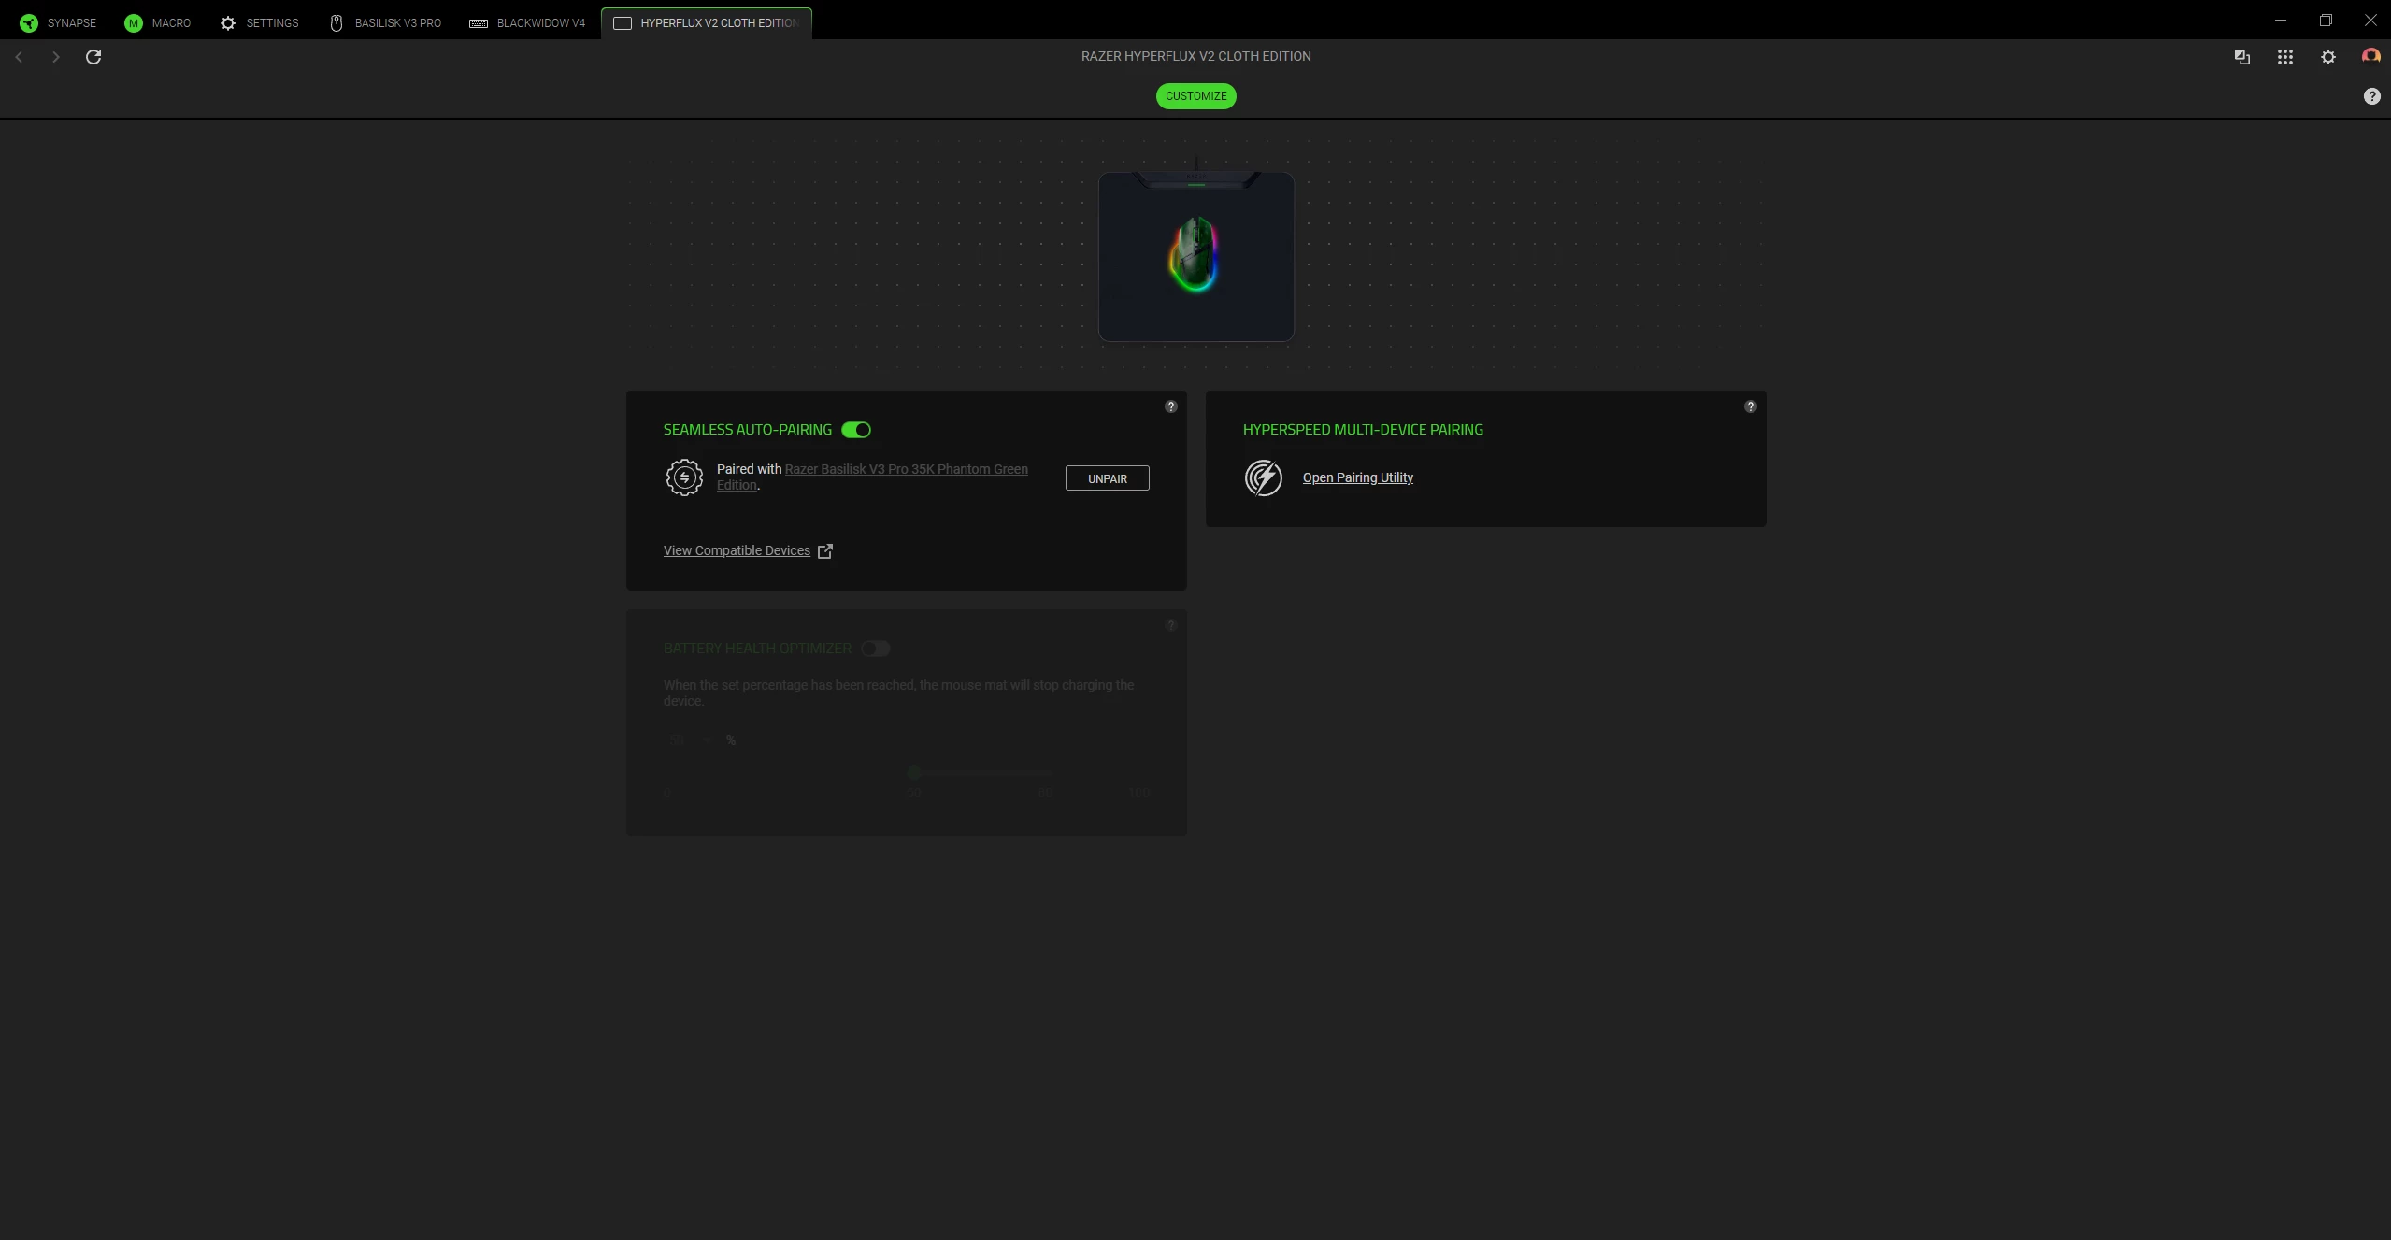Image resolution: width=2391 pixels, height=1240 pixels.
Task: Click the external link icon beside View Compatible Devices
Action: (825, 551)
